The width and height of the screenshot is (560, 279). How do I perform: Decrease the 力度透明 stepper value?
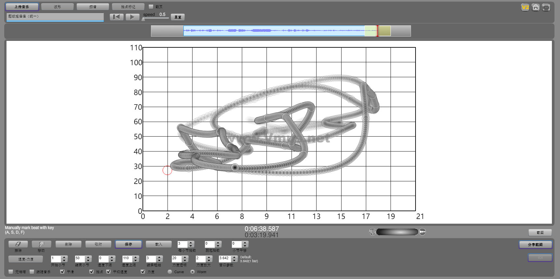(185, 260)
